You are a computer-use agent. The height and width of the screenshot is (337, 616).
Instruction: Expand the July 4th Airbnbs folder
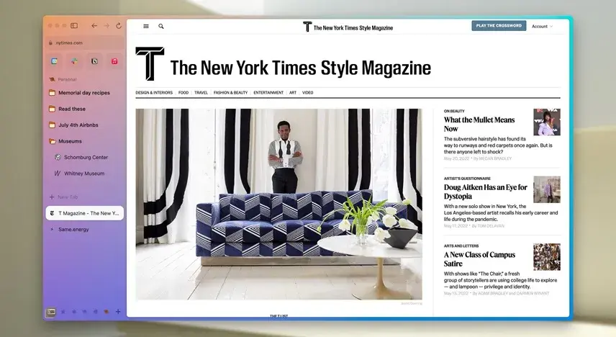coord(79,125)
